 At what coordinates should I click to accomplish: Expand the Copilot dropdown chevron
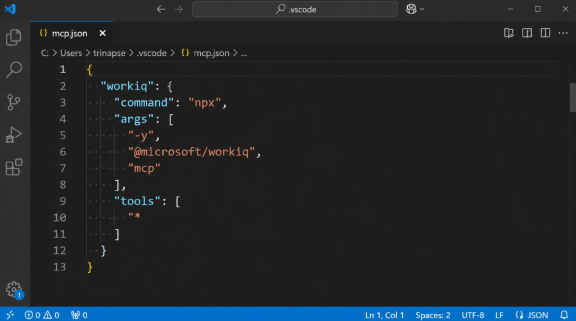[422, 9]
